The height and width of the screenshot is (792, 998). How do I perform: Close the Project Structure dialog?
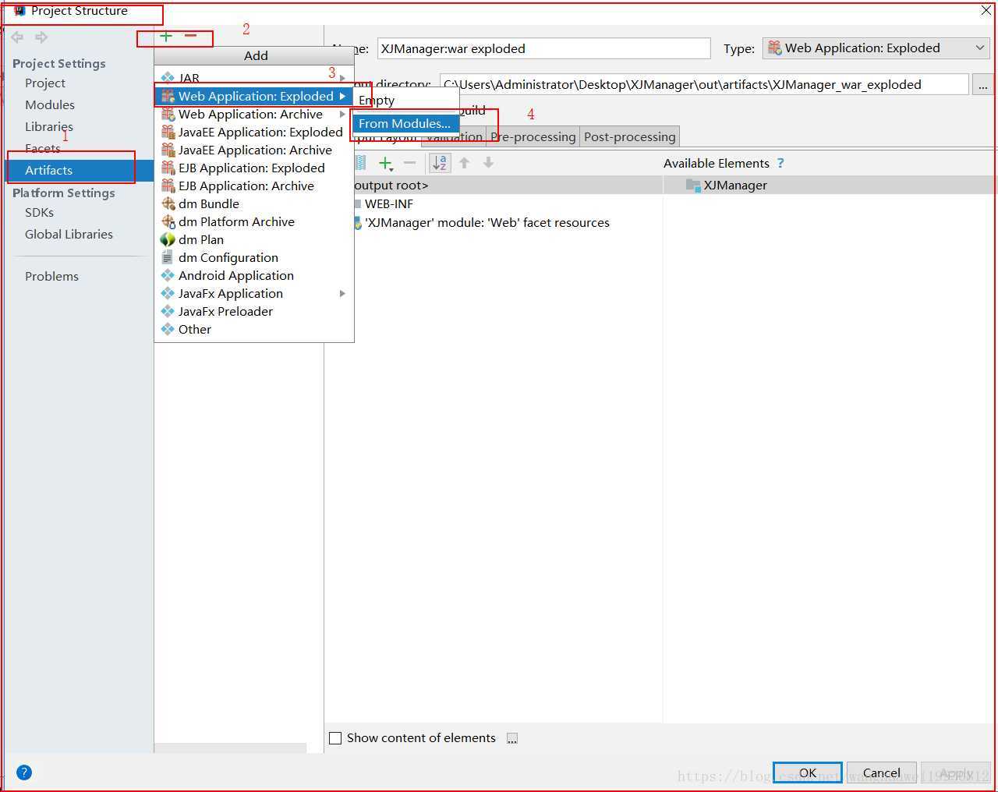coord(986,11)
